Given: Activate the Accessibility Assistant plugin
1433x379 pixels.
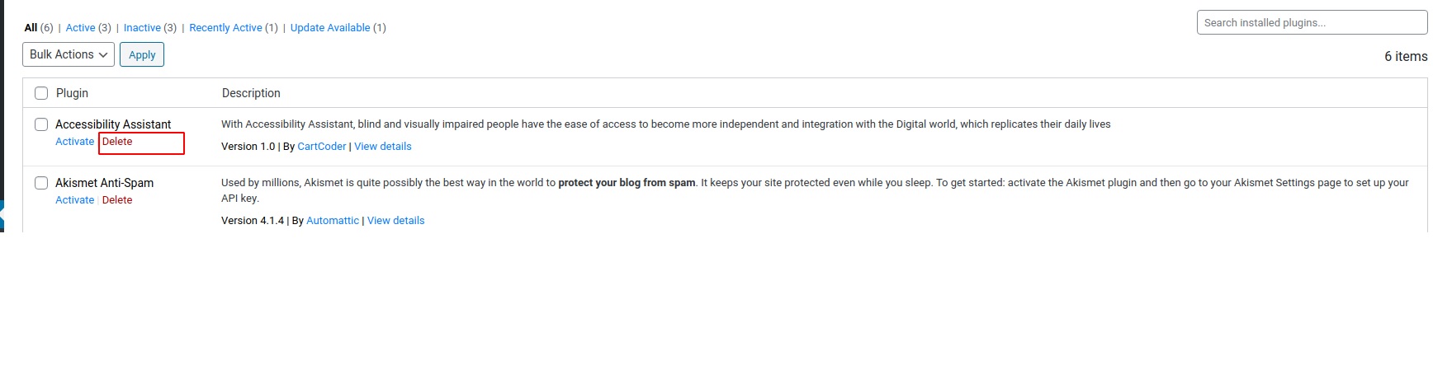Looking at the screenshot, I should (x=74, y=142).
